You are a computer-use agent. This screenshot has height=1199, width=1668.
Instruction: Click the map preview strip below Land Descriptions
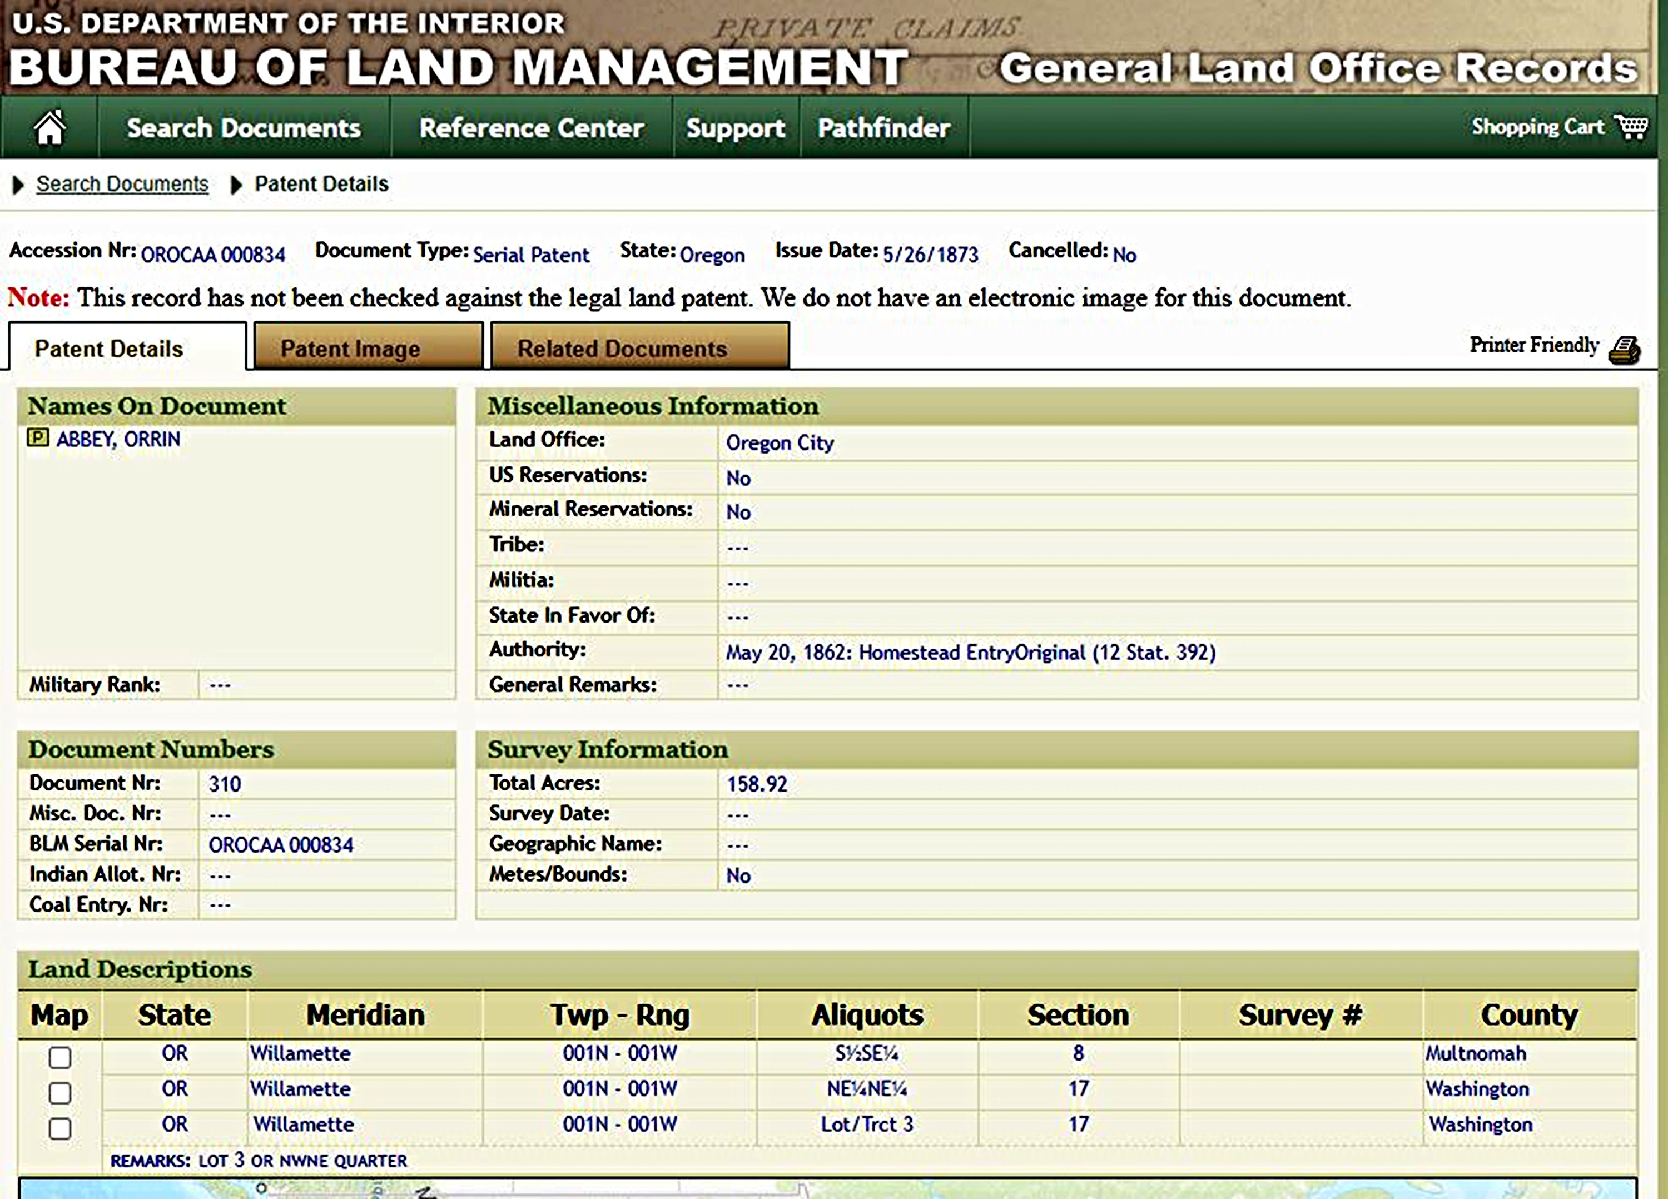(x=827, y=1188)
